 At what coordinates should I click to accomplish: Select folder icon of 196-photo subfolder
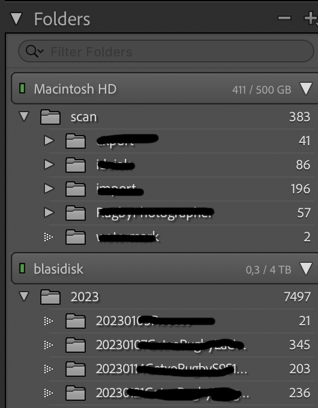tap(76, 189)
